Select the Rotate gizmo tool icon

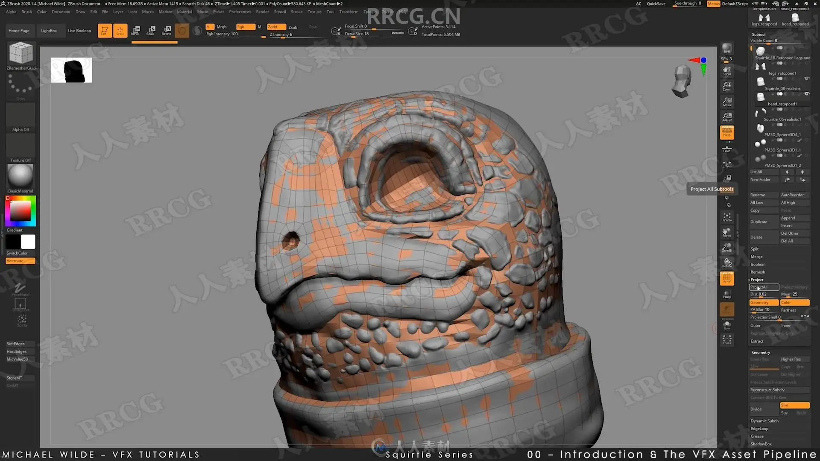(x=167, y=30)
